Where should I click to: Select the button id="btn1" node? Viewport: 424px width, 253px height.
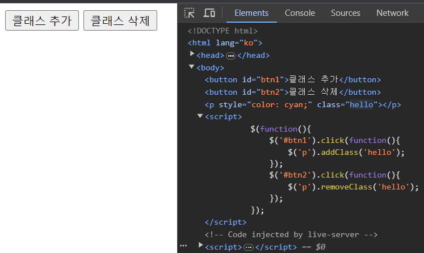tap(292, 80)
